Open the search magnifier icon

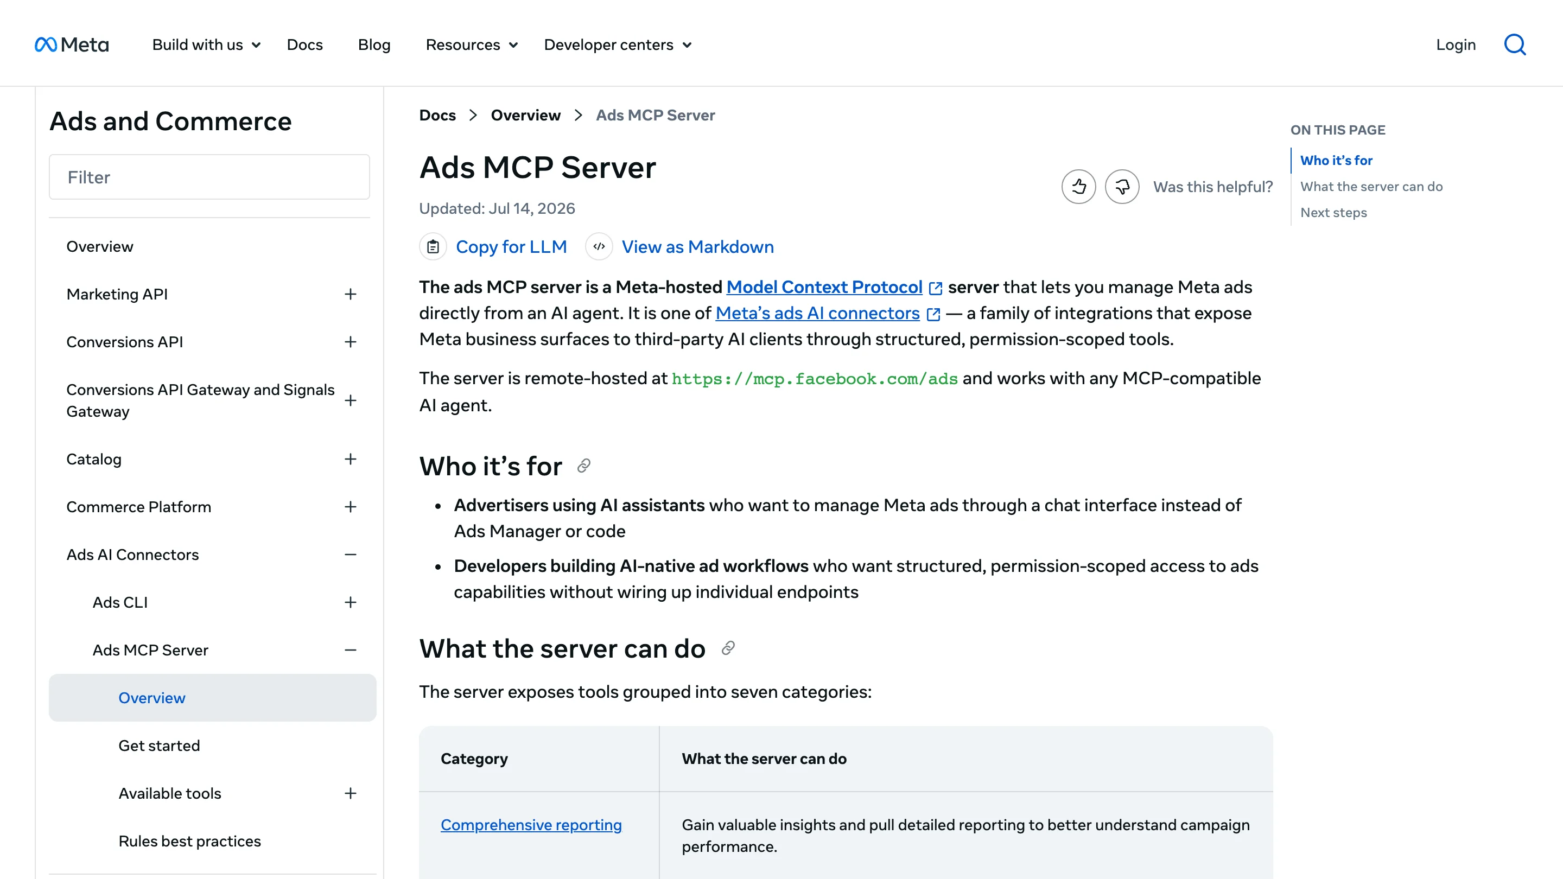tap(1515, 45)
